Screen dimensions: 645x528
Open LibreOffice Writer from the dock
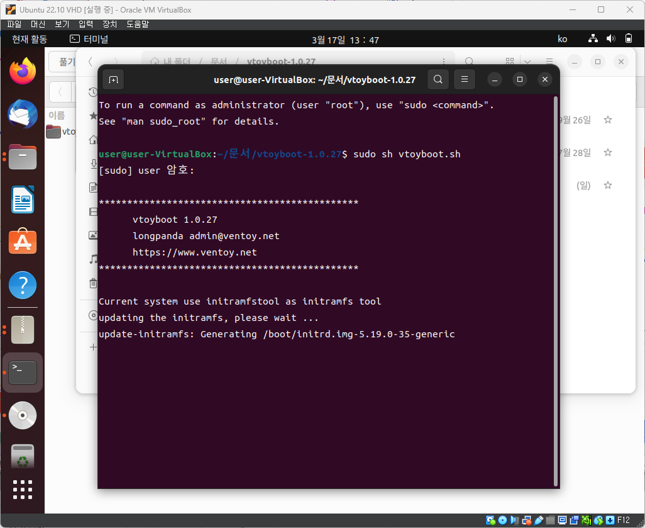(x=23, y=199)
